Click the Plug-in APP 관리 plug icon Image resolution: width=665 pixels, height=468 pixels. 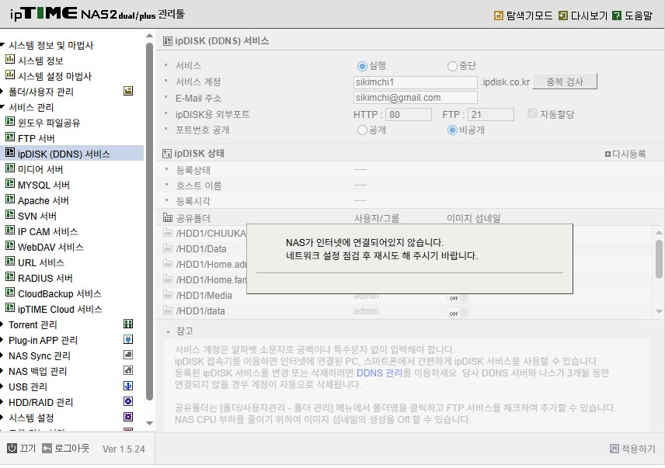[128, 340]
